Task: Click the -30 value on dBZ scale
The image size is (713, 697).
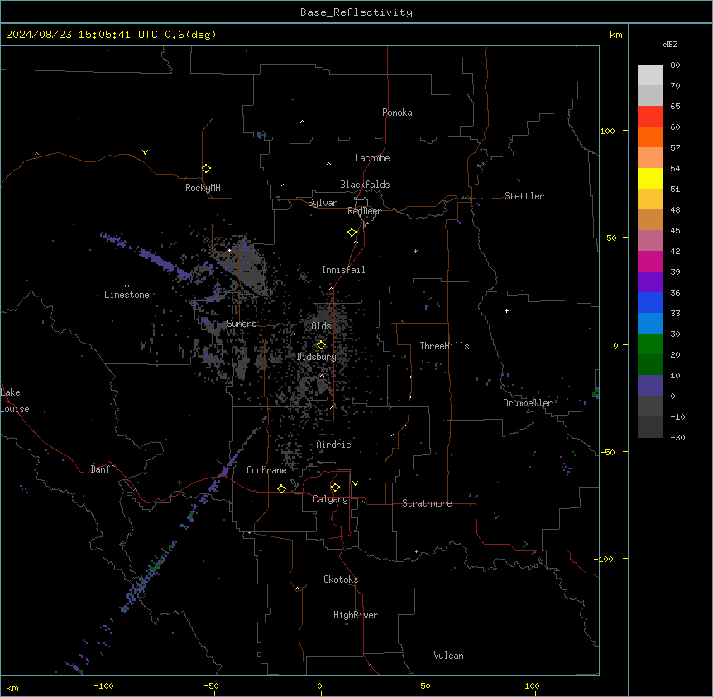Action: [677, 437]
